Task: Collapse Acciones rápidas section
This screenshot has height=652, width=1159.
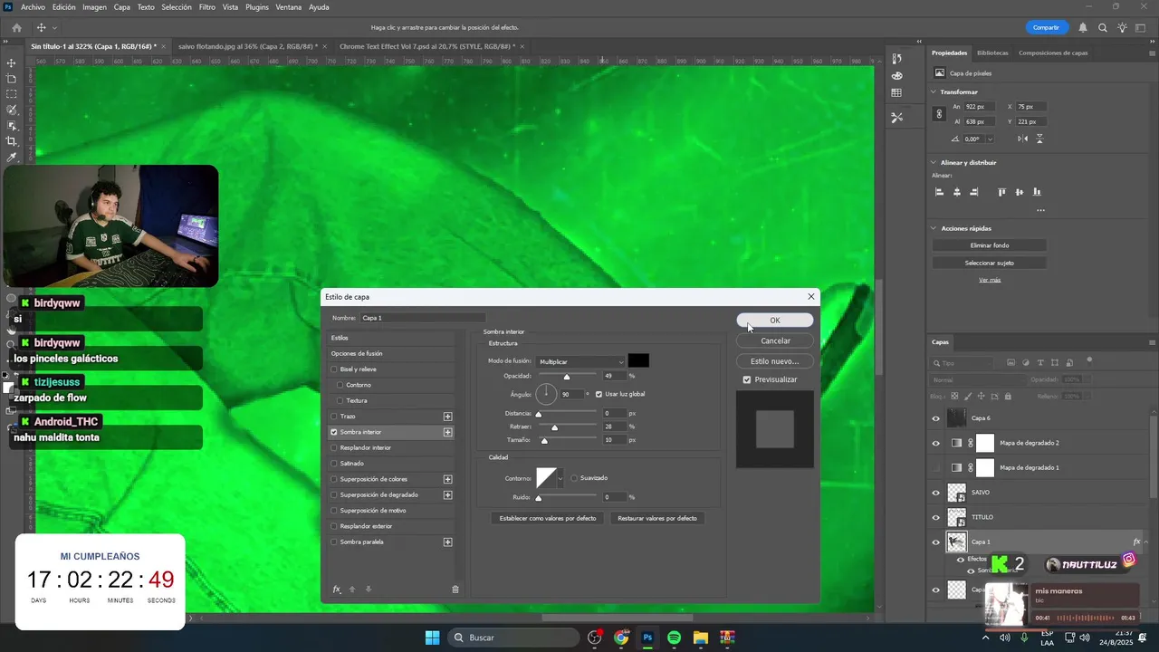Action: pyautogui.click(x=934, y=228)
